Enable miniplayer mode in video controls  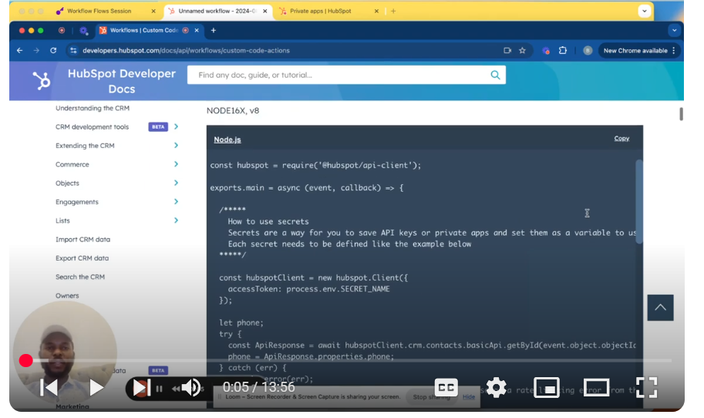pos(547,387)
